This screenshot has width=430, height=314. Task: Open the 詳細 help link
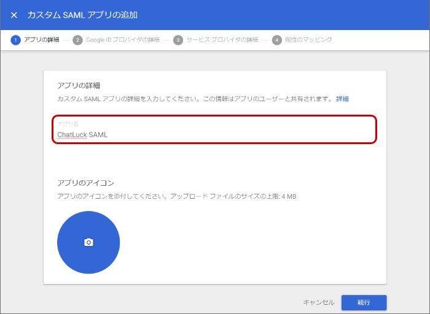342,99
